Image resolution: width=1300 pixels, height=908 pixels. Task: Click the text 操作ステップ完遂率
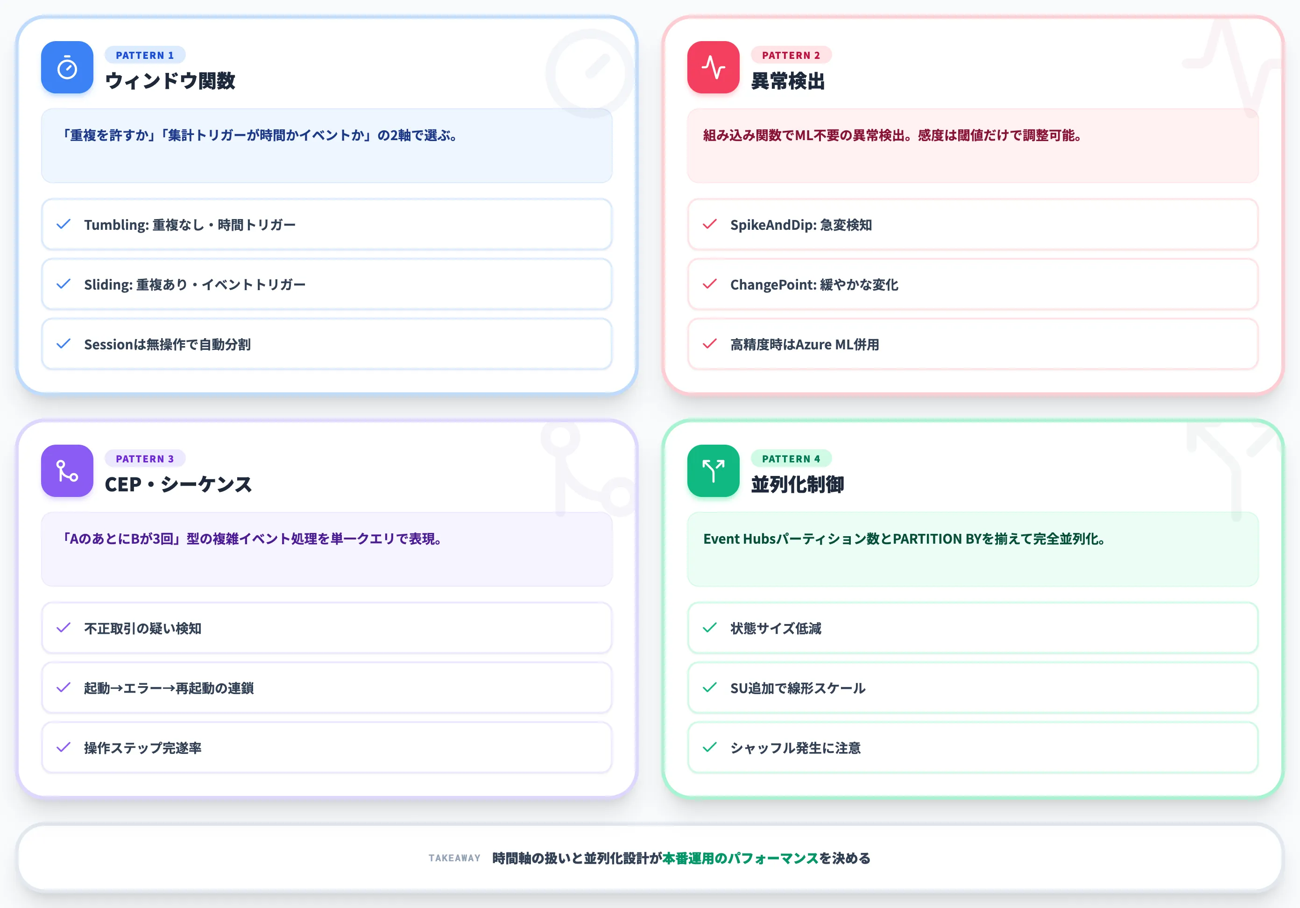(143, 748)
